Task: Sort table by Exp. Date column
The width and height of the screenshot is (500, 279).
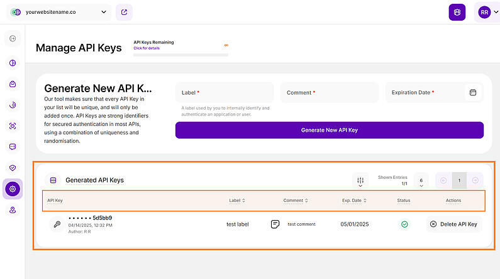Action: 354,201
